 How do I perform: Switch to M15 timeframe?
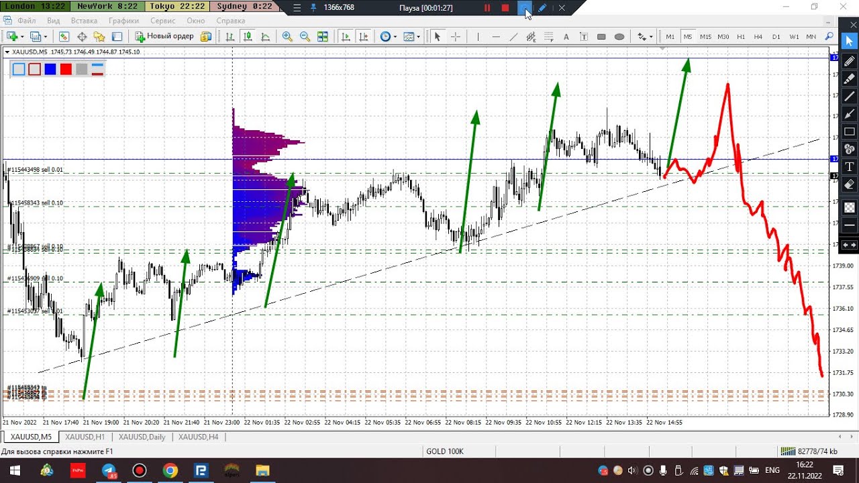[705, 36]
